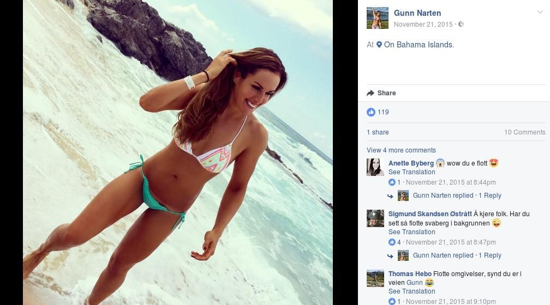Click the Bahama Islands location pin icon
550x305 pixels.
379,45
